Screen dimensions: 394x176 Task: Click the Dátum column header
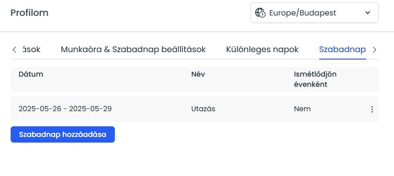[x=31, y=74]
